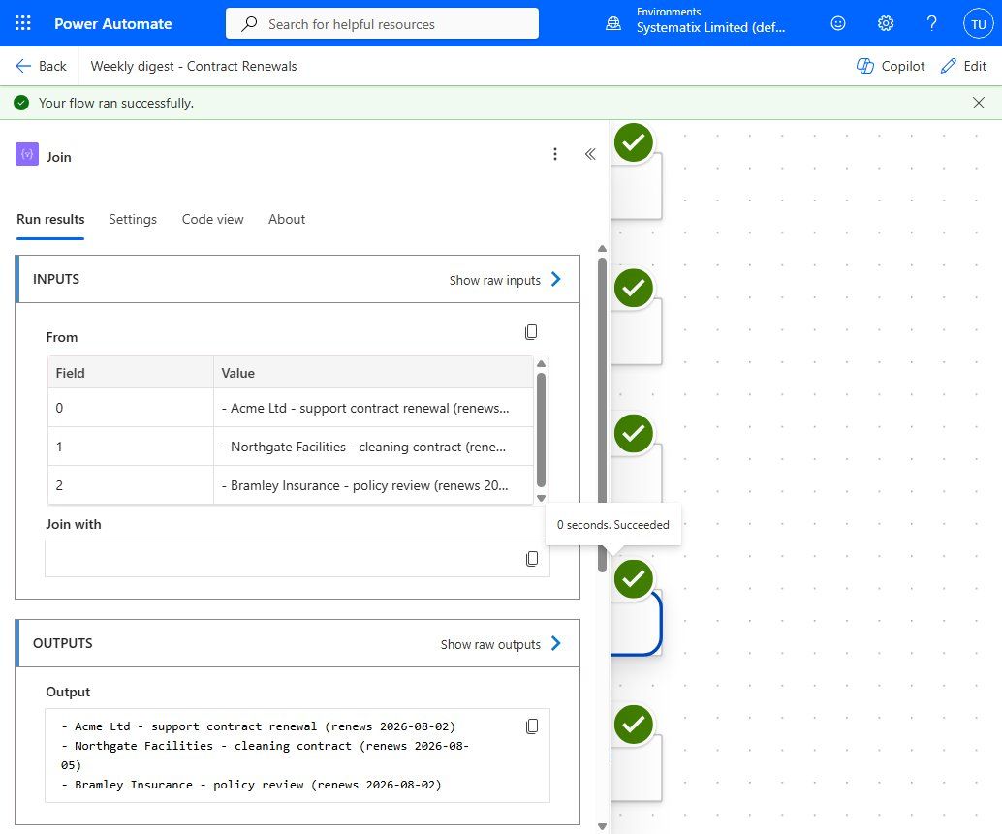Screen dimensions: 1002x834
Task: Click the Environments globe icon
Action: (x=612, y=23)
